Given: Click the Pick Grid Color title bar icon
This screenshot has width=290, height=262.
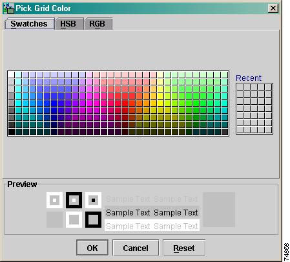Looking at the screenshot, I should [x=8, y=8].
